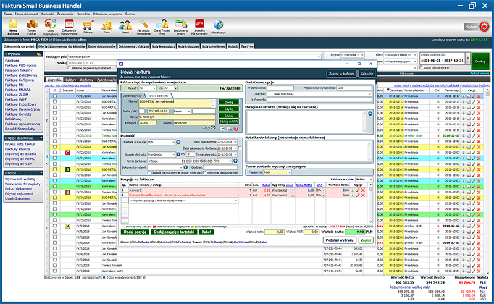Screen dimensions: 494x304
Task: Open Narzędzia Ustawienia wrench icon
Action: 144,27
